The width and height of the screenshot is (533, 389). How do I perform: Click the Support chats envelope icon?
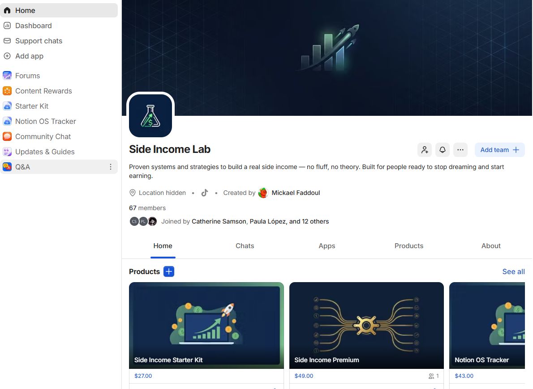(7, 41)
